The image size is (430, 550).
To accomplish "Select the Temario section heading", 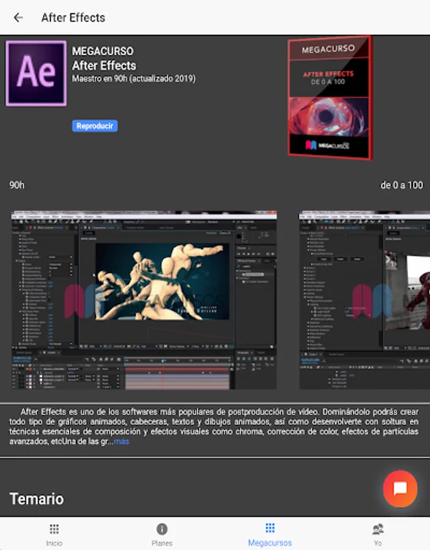I will tap(37, 499).
